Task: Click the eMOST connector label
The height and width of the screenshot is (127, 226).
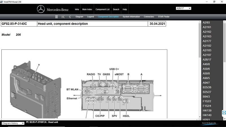Action: point(119,74)
